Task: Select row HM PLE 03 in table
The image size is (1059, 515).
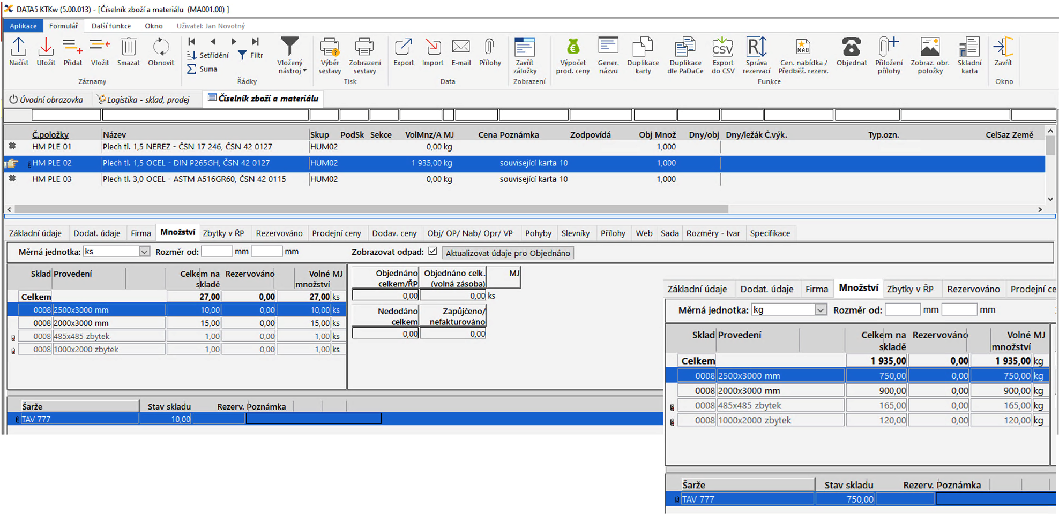Action: tap(51, 179)
